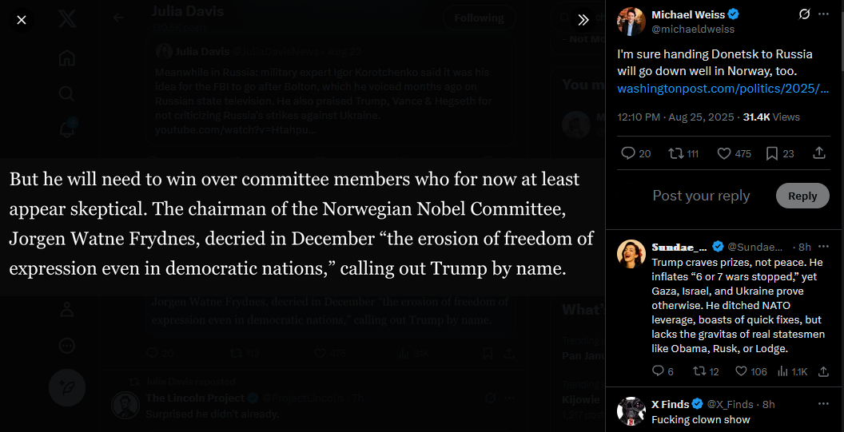This screenshot has height=432, width=844.
Task: Share the Sundae reply
Action: tap(823, 371)
